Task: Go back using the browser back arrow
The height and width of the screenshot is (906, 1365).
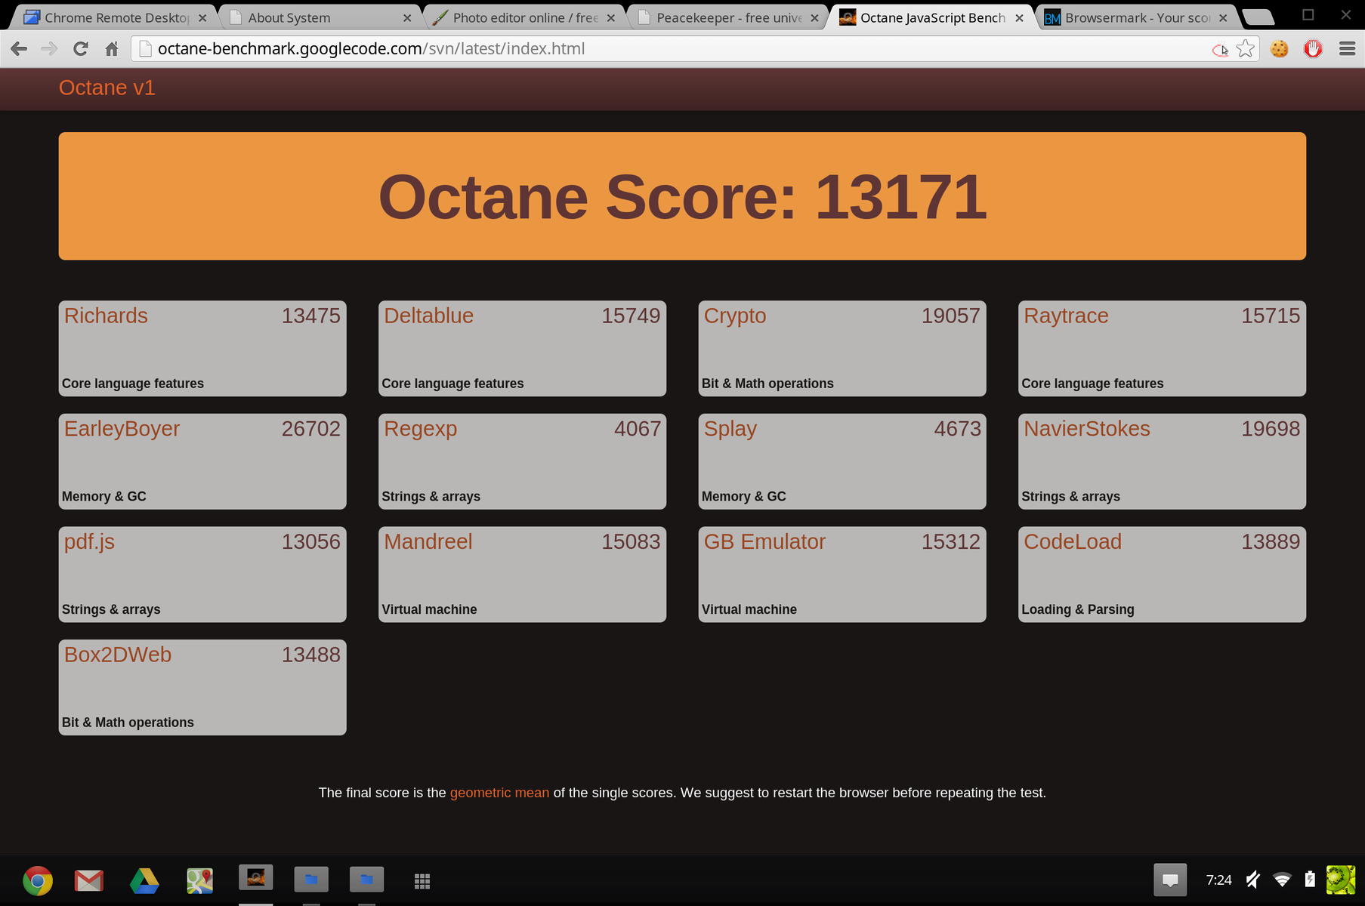Action: click(x=20, y=49)
